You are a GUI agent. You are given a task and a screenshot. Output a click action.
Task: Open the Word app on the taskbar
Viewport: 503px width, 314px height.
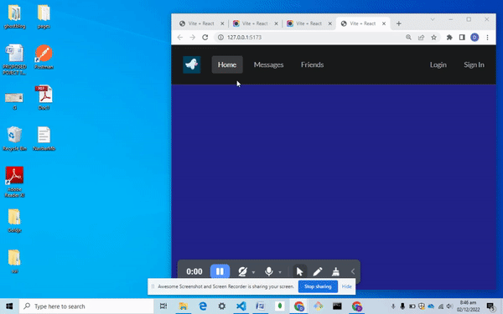(x=260, y=306)
